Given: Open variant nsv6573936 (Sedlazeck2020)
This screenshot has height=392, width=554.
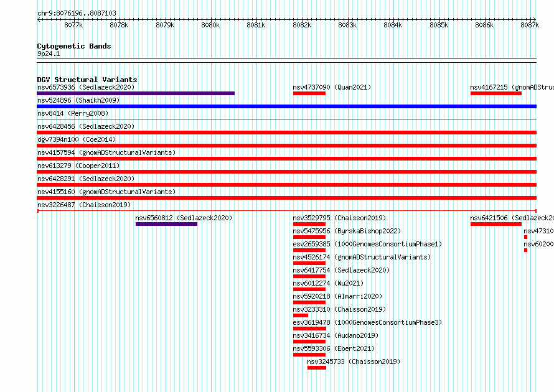Looking at the screenshot, I should (86, 87).
